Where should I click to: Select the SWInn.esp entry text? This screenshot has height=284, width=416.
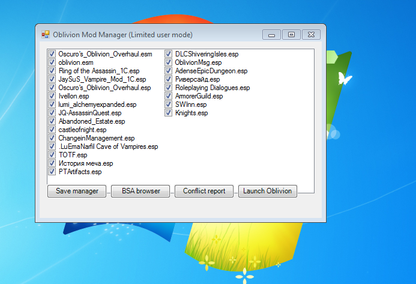click(191, 104)
